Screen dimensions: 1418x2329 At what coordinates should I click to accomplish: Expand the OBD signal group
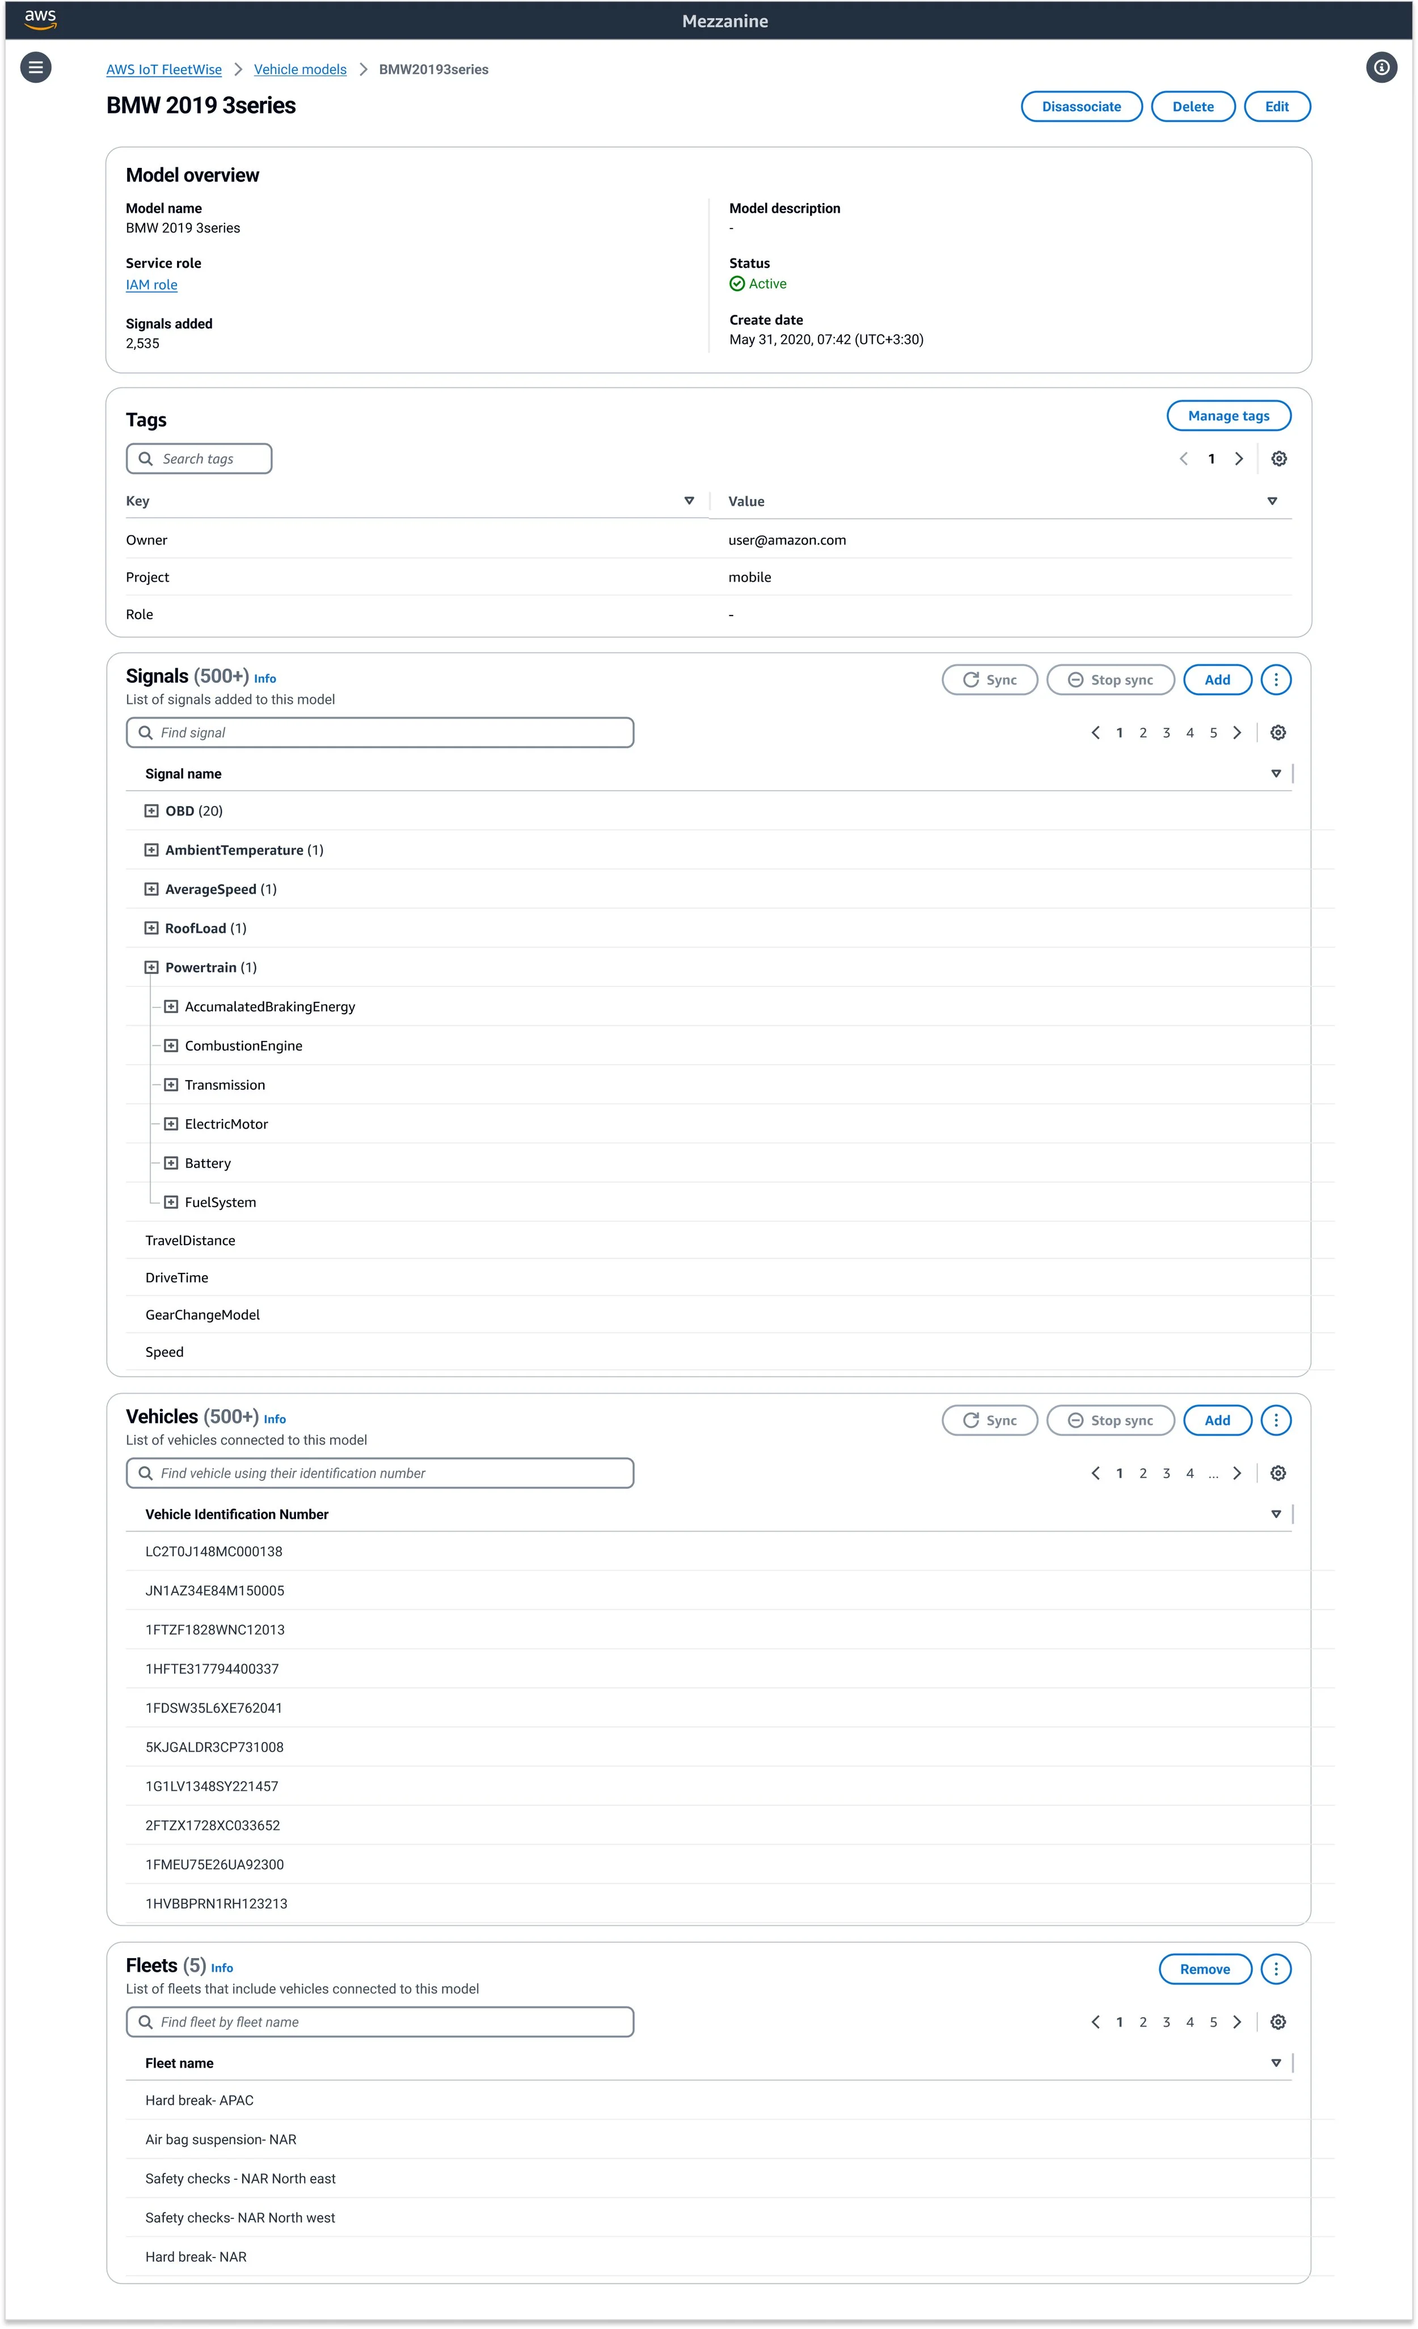(151, 811)
